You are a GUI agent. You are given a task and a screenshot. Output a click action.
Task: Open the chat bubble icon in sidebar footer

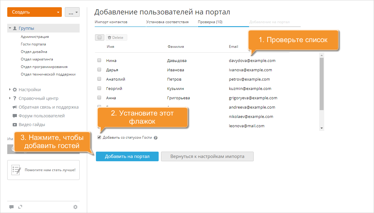[11, 207]
